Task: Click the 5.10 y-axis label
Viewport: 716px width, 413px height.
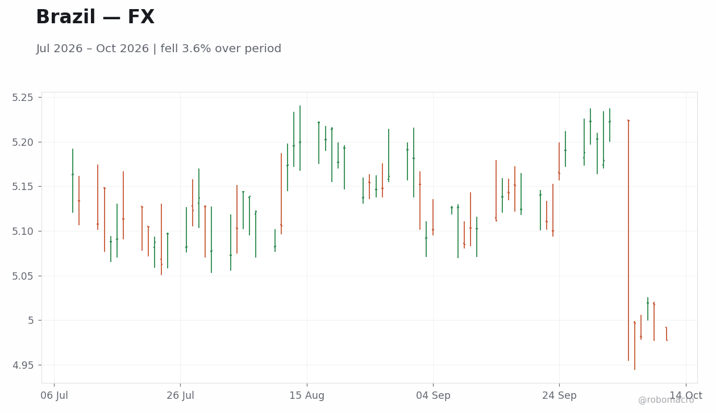Action: pos(23,231)
